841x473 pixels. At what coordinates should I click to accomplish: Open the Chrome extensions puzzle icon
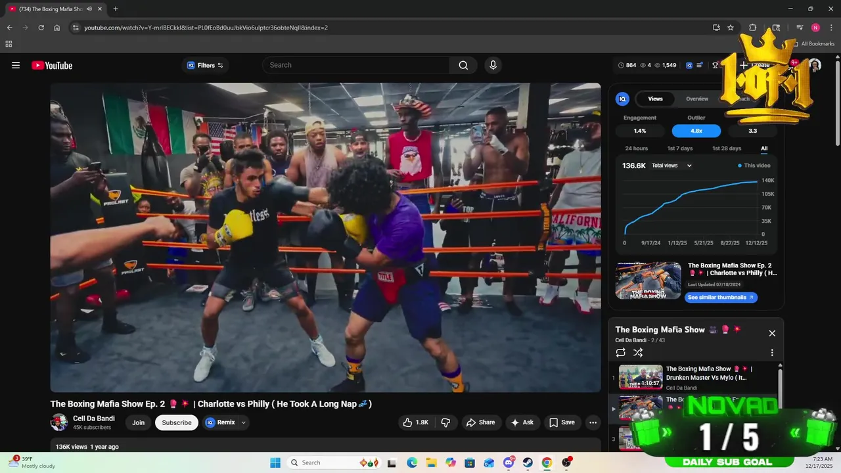[x=753, y=28]
